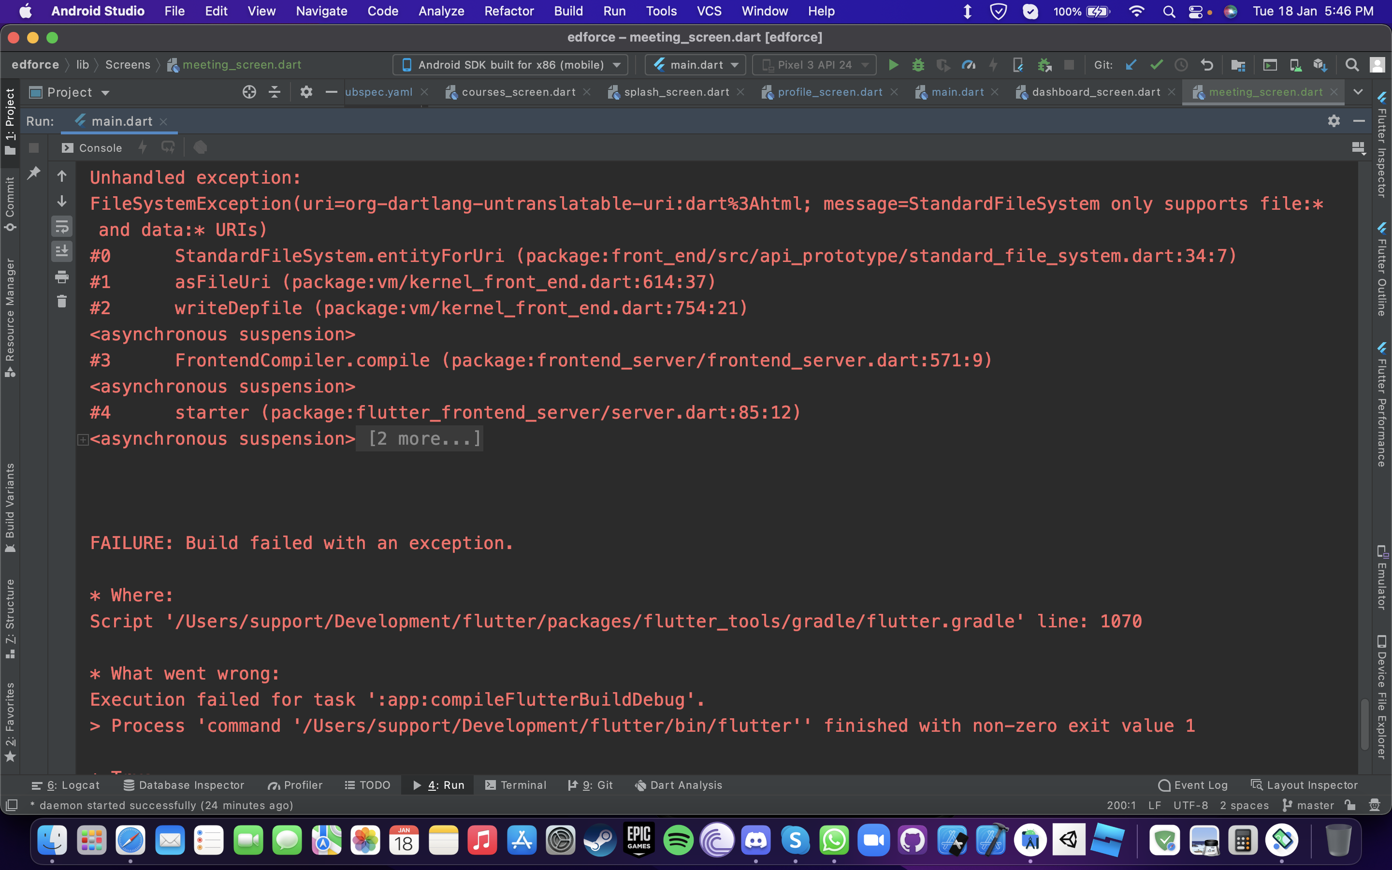The height and width of the screenshot is (870, 1392).
Task: Open the Pixel 3 API 24 device dropdown
Action: pos(813,64)
